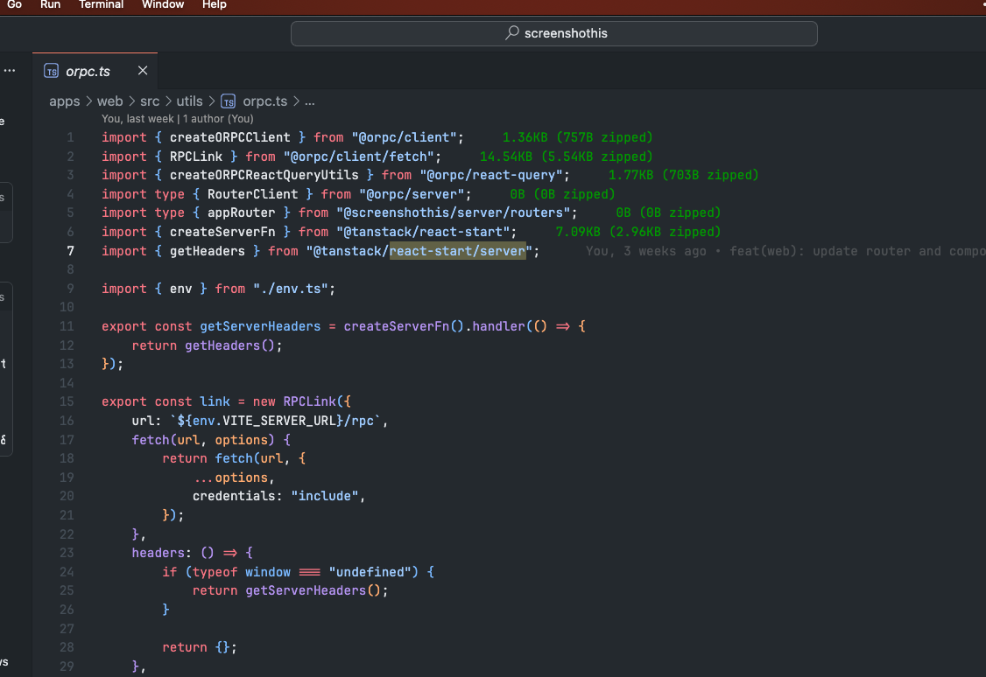This screenshot has height=677, width=986.
Task: Click 'getServerHeaders()' call on line 25
Action: [313, 591]
